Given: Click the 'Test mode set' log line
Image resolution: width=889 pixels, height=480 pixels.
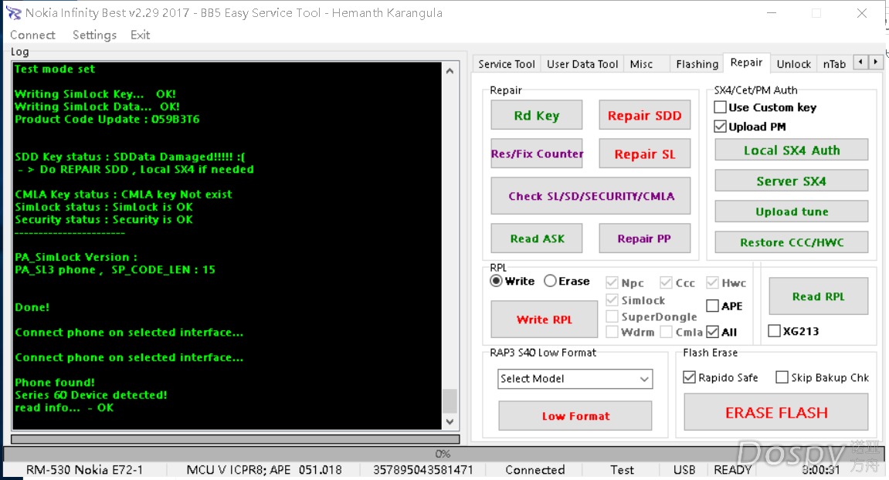Looking at the screenshot, I should tap(54, 69).
